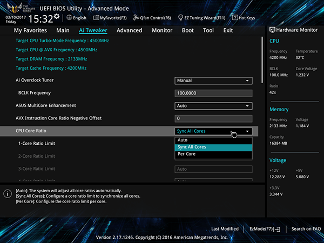This screenshot has height=243, width=324.
Task: Open Search on FAQ
Action: pyautogui.click(x=306, y=229)
